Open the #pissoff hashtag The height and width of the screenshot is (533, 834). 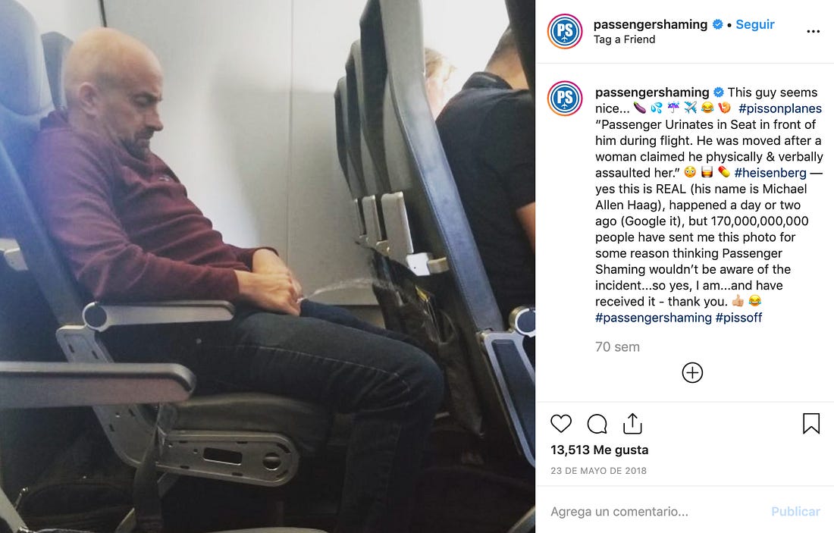738,318
